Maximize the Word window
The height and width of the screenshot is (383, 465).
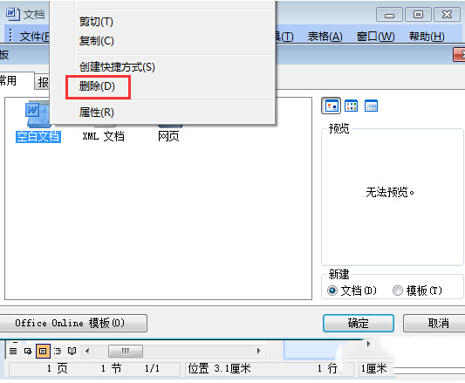(x=418, y=15)
